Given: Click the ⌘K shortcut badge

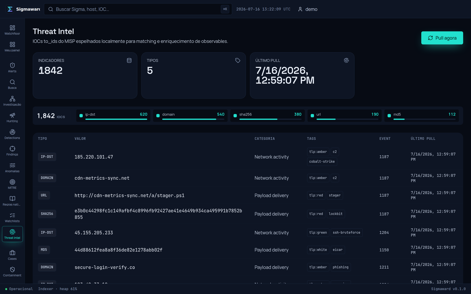Looking at the screenshot, I should click(x=225, y=9).
